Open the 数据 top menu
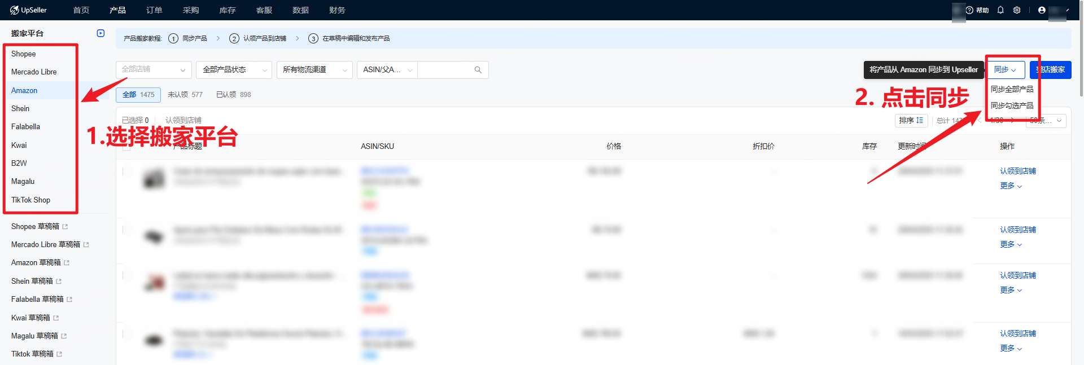The height and width of the screenshot is (365, 1084). (x=300, y=10)
